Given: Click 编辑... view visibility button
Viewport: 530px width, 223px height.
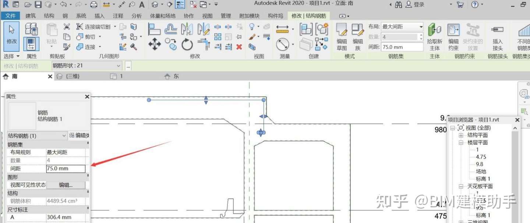Looking at the screenshot, I should pyautogui.click(x=66, y=185).
